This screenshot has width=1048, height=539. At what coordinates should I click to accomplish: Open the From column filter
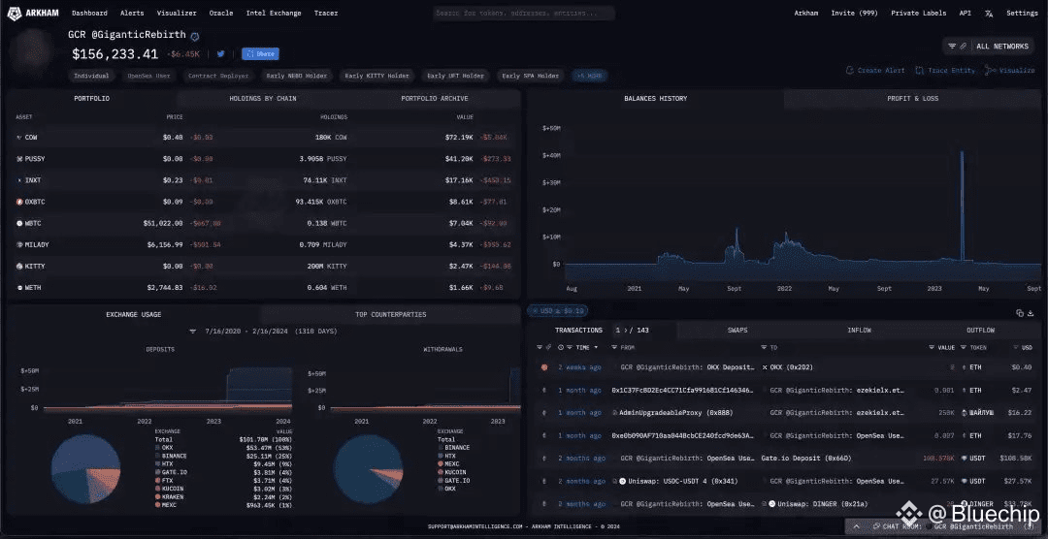[614, 347]
